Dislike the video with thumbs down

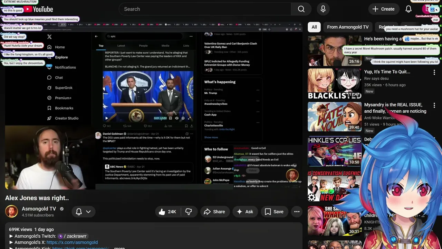click(189, 212)
